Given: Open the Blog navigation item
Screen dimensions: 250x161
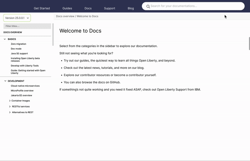Looking at the screenshot, I should click(131, 8).
